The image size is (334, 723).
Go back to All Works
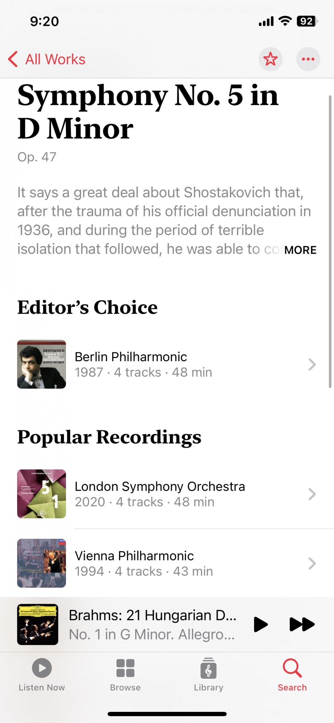click(47, 59)
